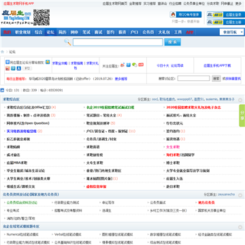Collapse the 名企在线笔试模拟 section
This screenshot has height=245, width=245.
(x=240, y=227)
